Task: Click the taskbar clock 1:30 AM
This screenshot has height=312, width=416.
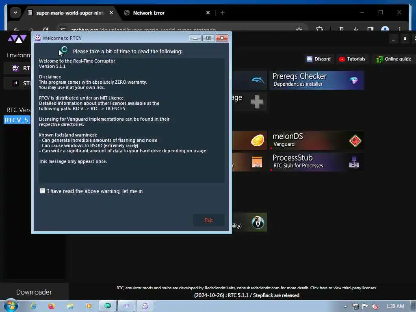Action: (x=395, y=306)
